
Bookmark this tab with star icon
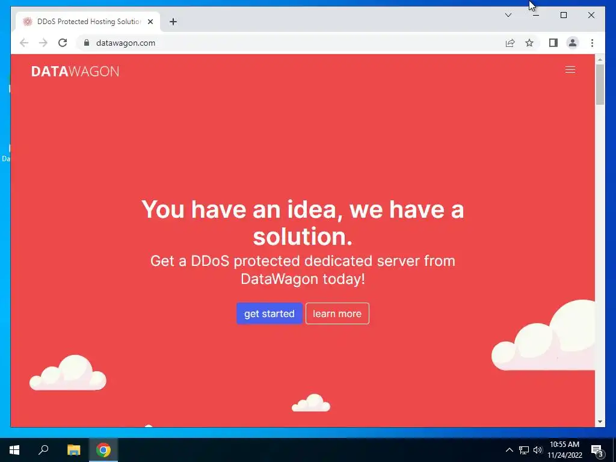[x=529, y=43]
